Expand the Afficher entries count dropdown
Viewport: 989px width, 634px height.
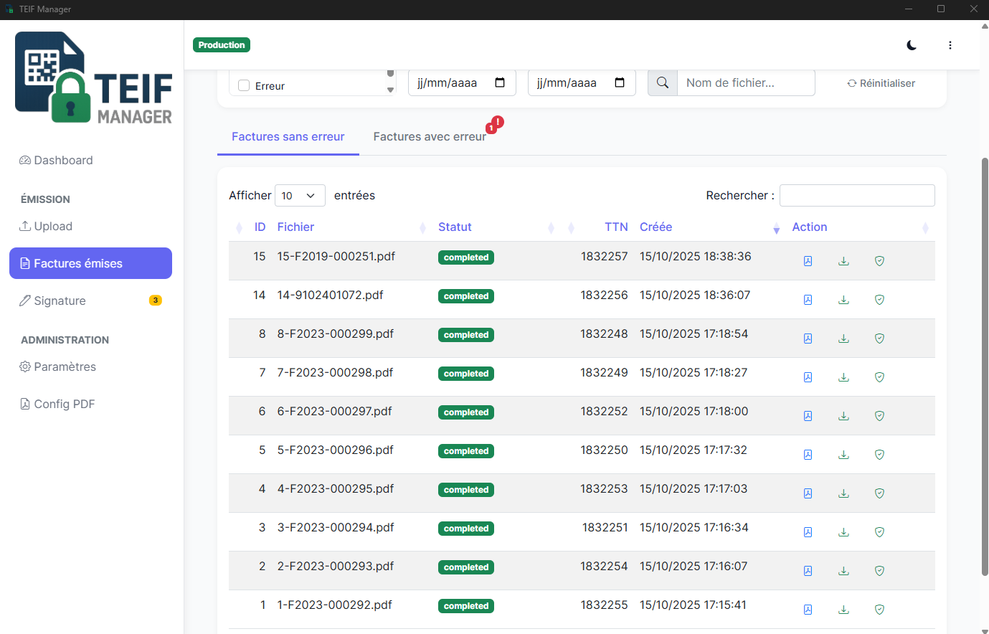point(299,196)
